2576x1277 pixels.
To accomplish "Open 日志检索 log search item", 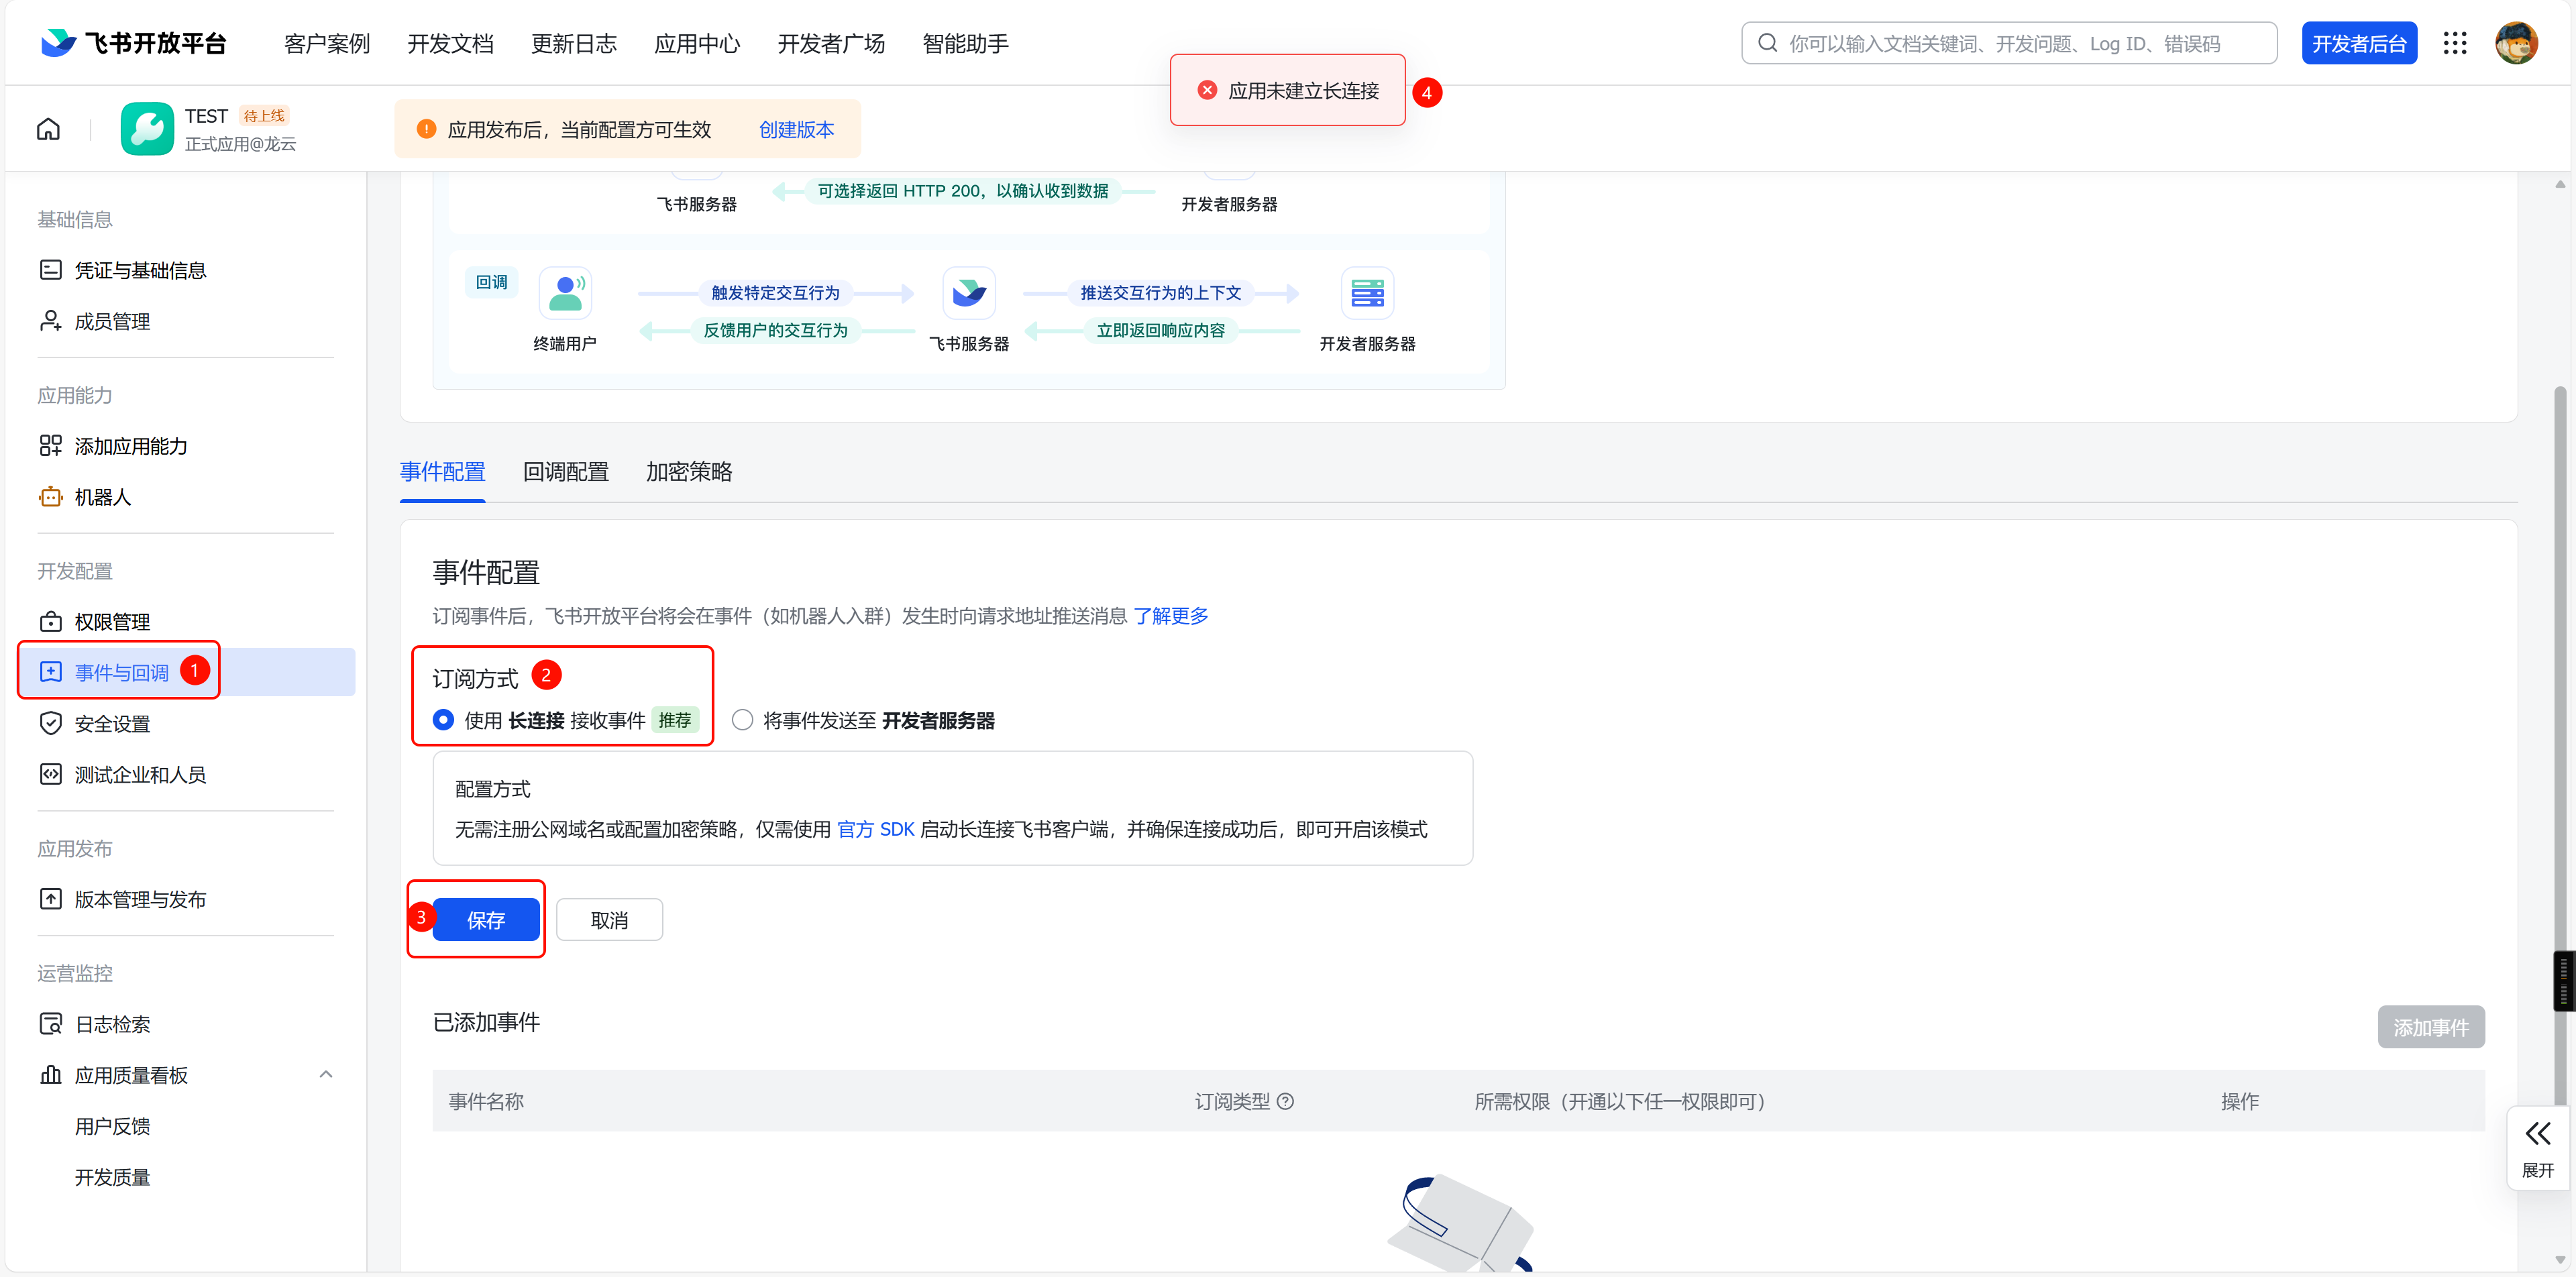I will click(x=112, y=1024).
